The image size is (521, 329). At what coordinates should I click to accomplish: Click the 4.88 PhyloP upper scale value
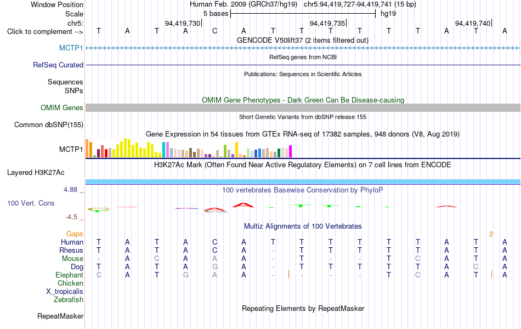[x=70, y=190]
